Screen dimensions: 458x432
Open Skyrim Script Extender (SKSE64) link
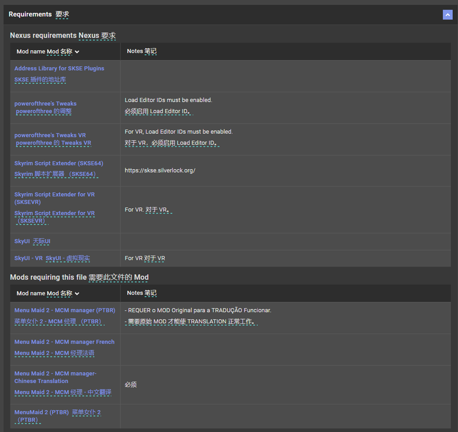coord(59,163)
